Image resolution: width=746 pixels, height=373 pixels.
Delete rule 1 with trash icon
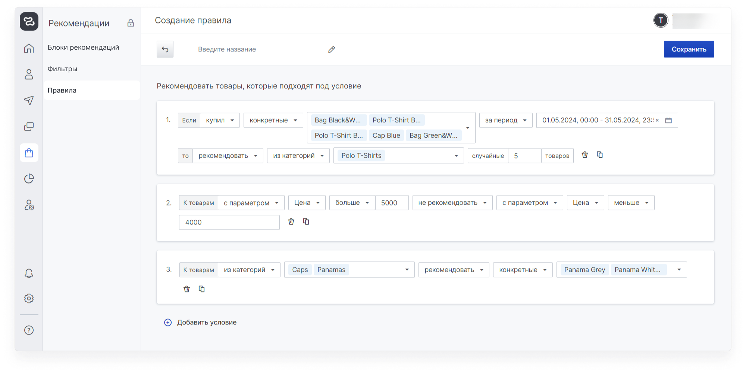click(x=584, y=155)
